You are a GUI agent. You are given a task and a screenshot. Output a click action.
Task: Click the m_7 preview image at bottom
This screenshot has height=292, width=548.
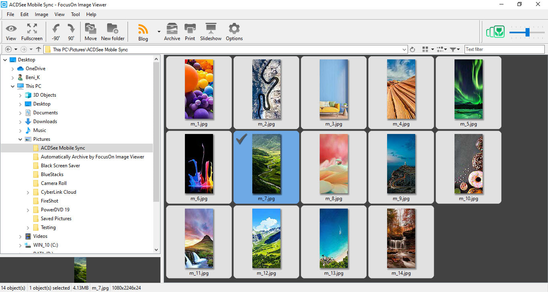(80, 270)
